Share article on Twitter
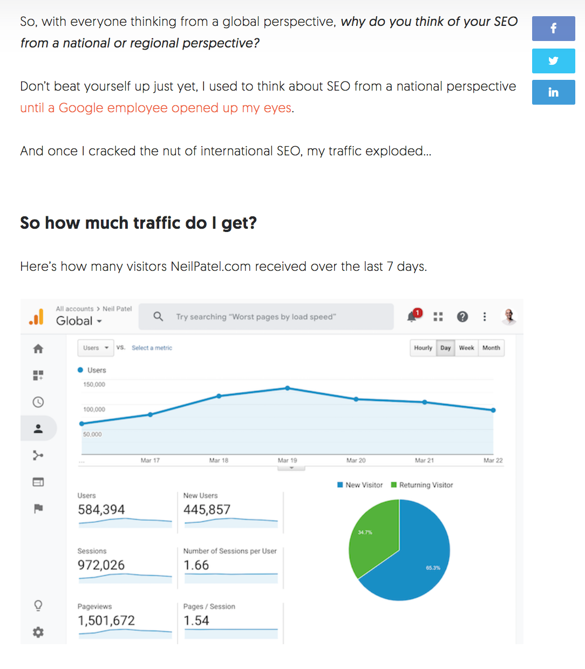This screenshot has height=669, width=585. pos(553,61)
